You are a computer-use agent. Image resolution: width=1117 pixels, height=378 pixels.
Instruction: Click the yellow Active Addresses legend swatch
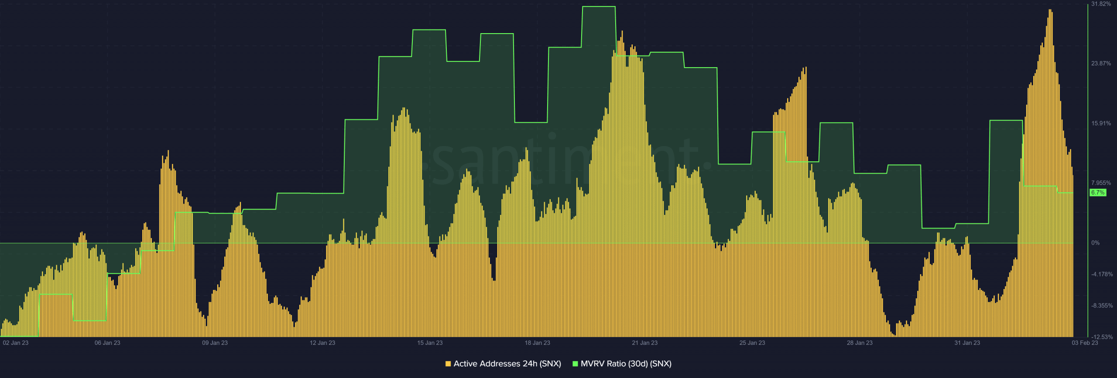pyautogui.click(x=448, y=364)
